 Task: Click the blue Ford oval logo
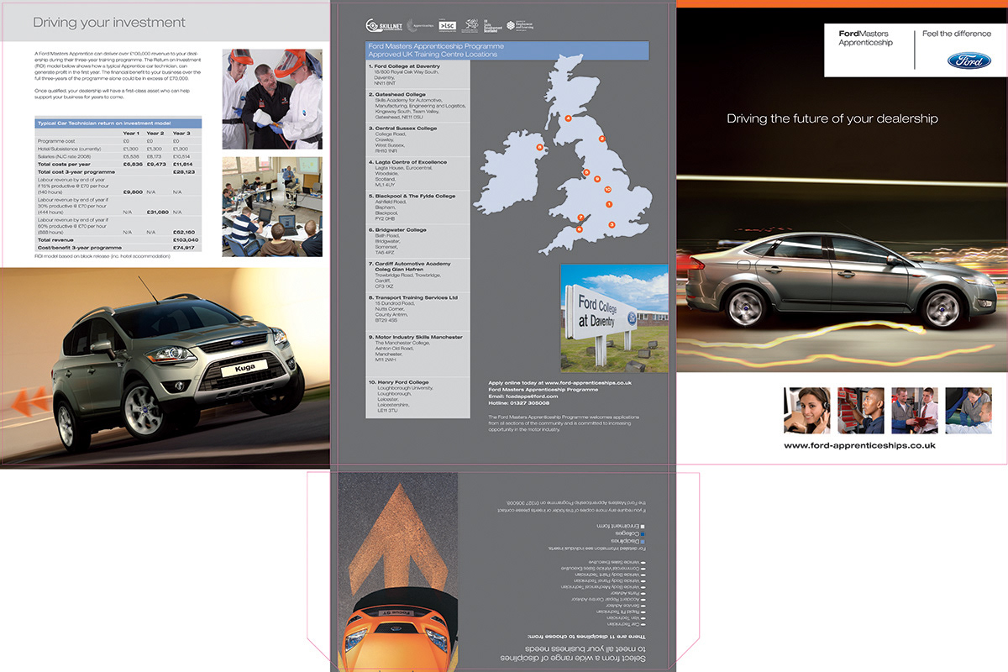point(969,60)
